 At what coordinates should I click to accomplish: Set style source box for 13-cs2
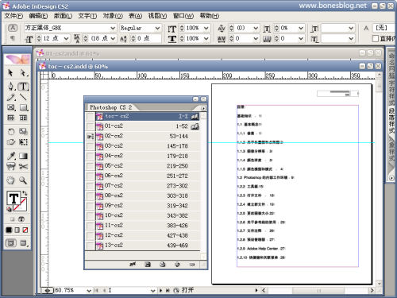click(91, 246)
